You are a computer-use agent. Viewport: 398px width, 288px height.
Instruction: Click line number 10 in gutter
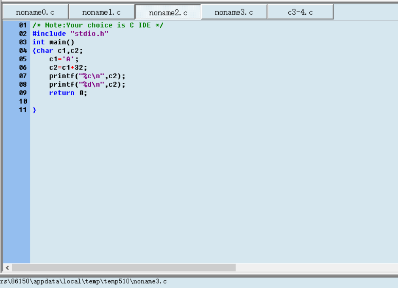[23, 101]
